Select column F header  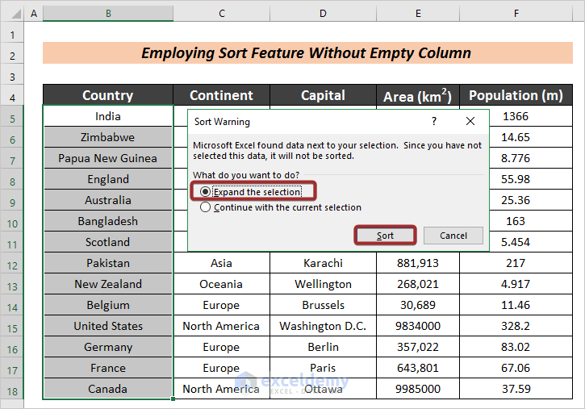tap(516, 14)
